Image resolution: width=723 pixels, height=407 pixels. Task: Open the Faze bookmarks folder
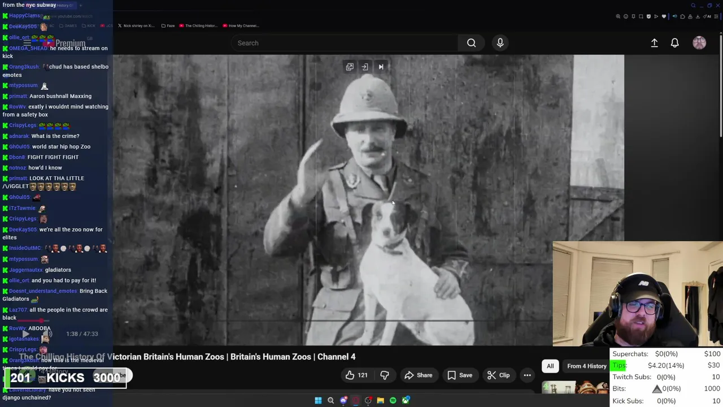point(168,25)
